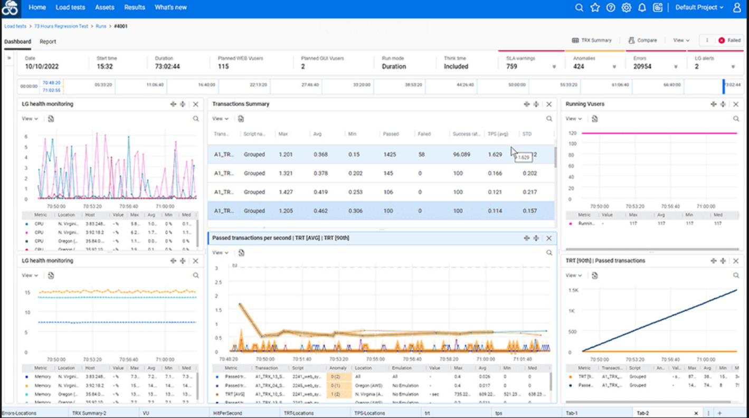Search within Running Vusers panel
Screen dimensions: 749x418
(x=736, y=119)
